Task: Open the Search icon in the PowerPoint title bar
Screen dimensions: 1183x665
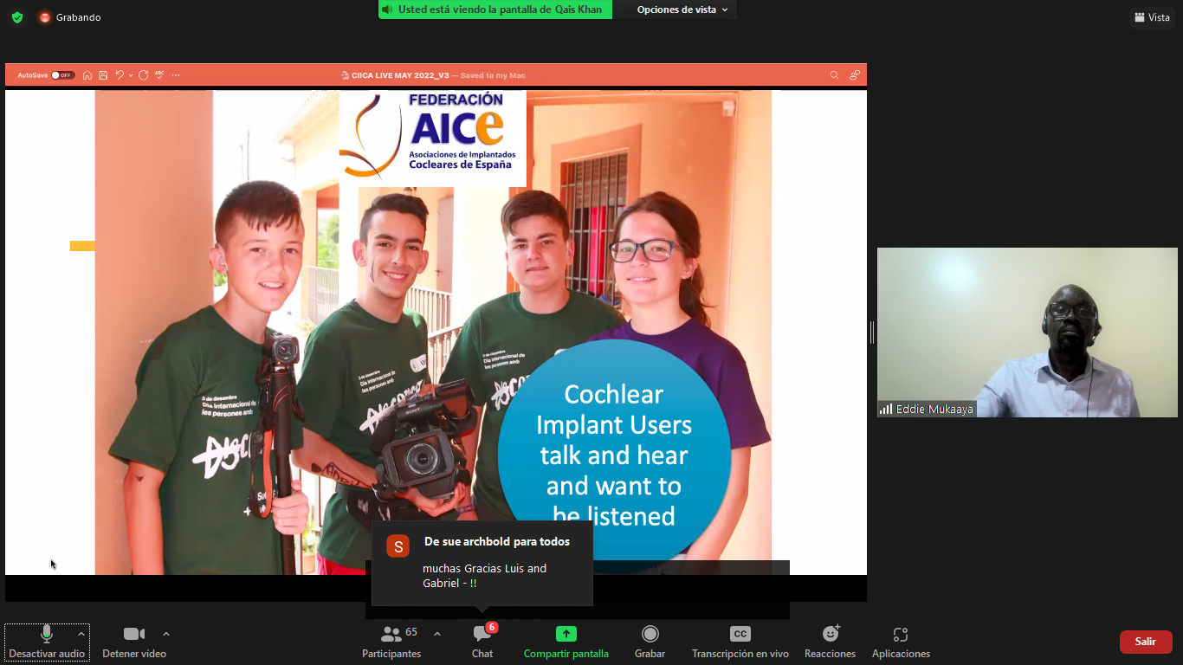Action: click(x=834, y=75)
